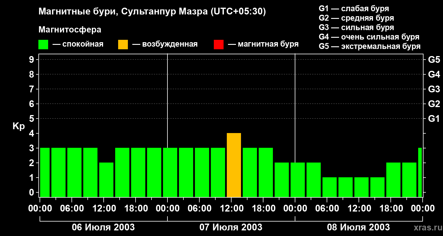Click the 'G3' label on the right axis
Screen dimensions: 443x236
click(x=434, y=89)
